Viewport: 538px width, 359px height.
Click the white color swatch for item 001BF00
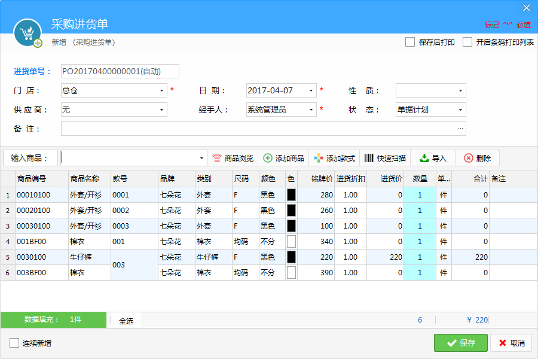pos(291,242)
